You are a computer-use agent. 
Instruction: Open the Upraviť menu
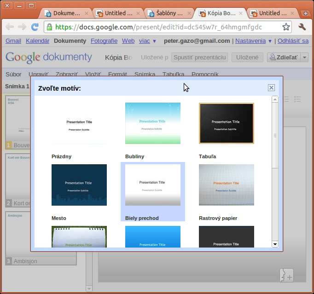click(39, 74)
